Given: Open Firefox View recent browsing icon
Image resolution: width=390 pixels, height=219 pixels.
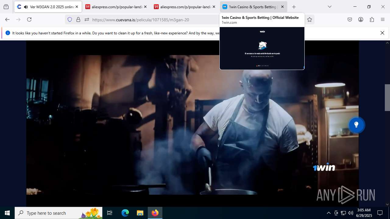Looking at the screenshot, I should (6, 7).
